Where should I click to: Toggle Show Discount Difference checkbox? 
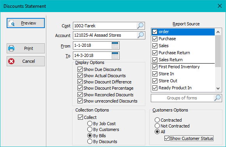coord(80,82)
